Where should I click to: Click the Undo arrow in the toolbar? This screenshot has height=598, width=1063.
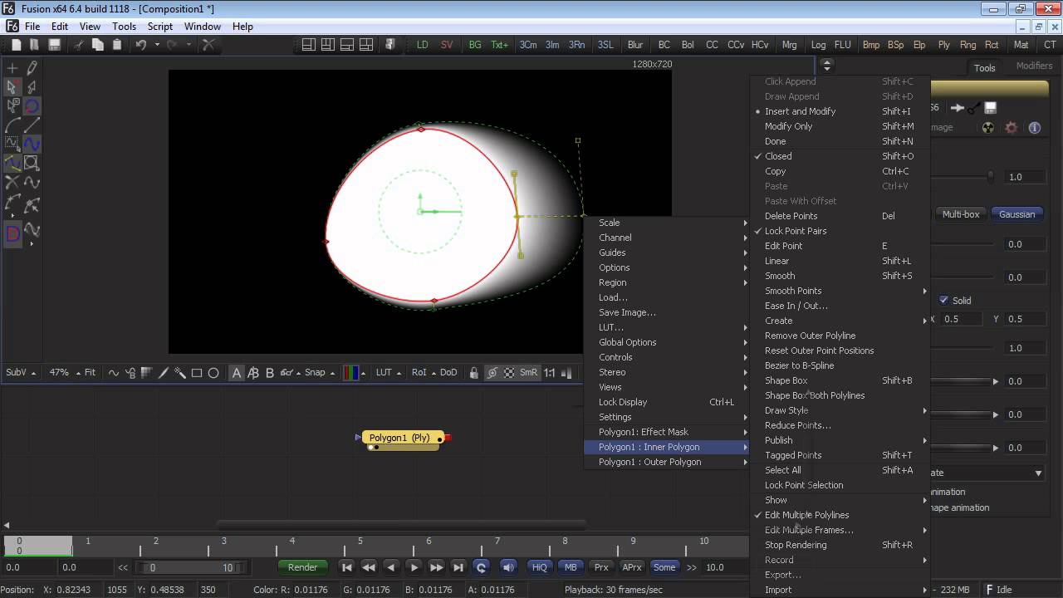pyautogui.click(x=141, y=45)
